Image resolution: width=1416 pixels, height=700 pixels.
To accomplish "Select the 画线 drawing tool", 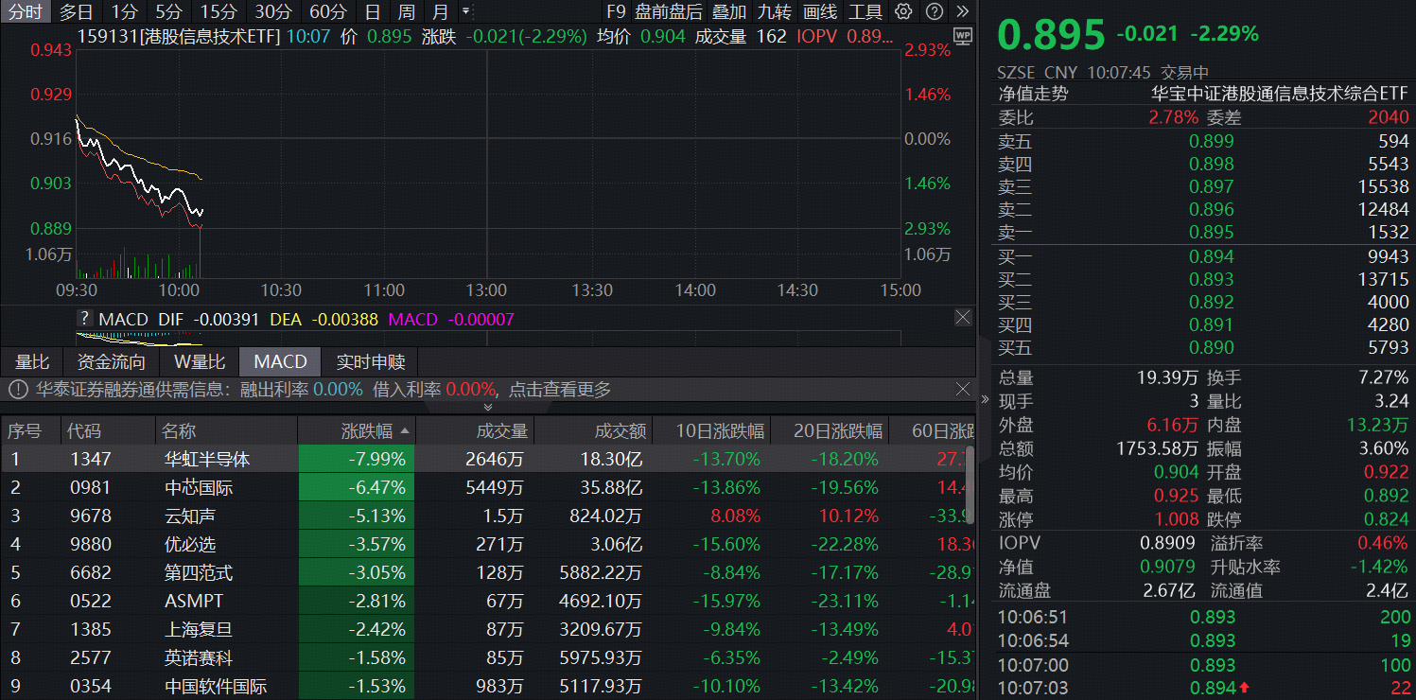I will 819,13.
